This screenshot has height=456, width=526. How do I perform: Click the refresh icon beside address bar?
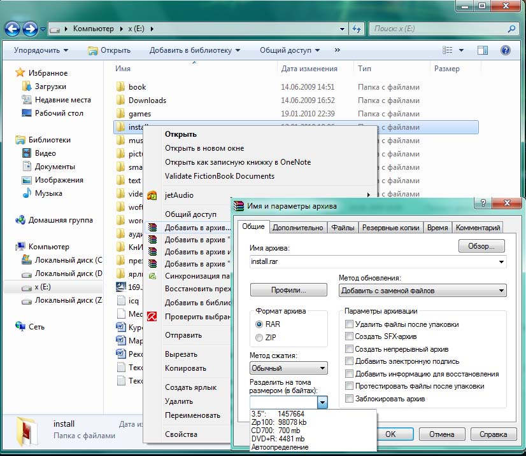(357, 29)
